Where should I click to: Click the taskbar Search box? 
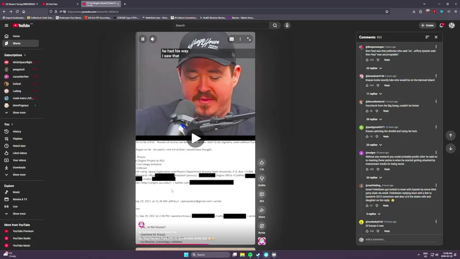click(x=210, y=255)
